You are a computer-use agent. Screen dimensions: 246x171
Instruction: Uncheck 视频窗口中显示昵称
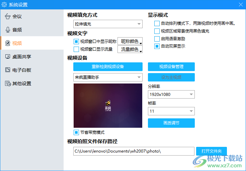pyautogui.click(x=76, y=42)
